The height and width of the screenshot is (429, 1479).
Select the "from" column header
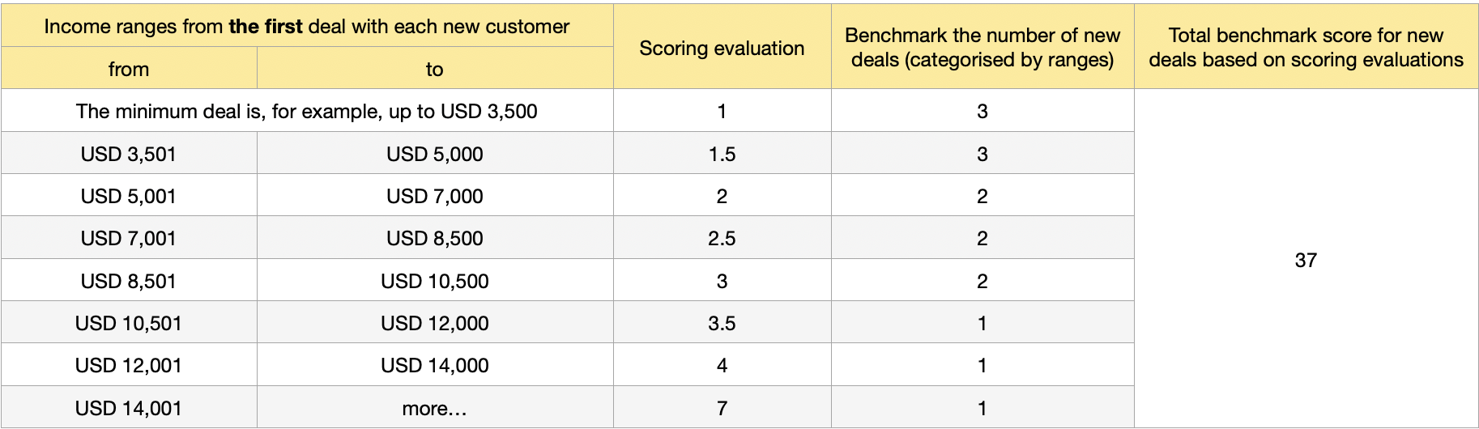pyautogui.click(x=129, y=70)
